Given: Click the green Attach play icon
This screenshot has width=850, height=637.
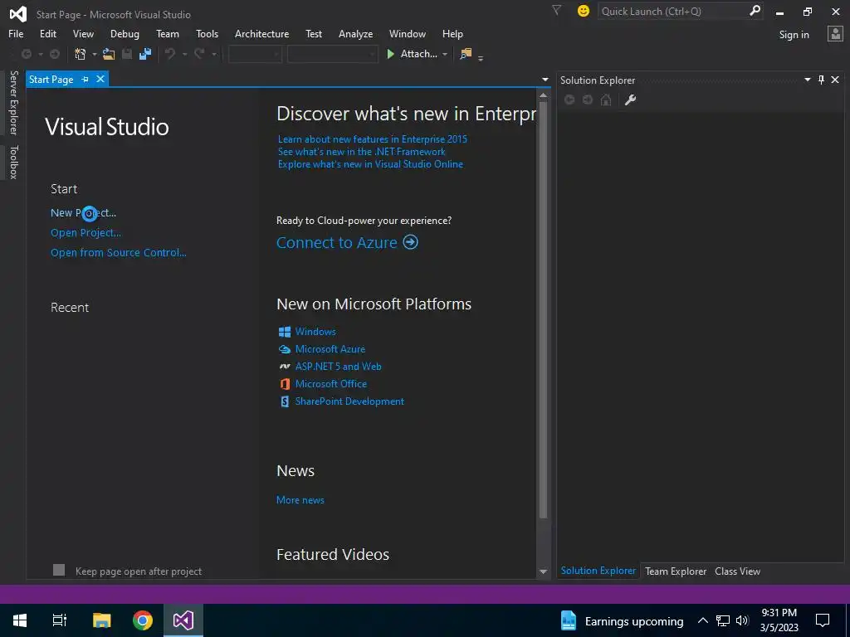Looking at the screenshot, I should 390,54.
